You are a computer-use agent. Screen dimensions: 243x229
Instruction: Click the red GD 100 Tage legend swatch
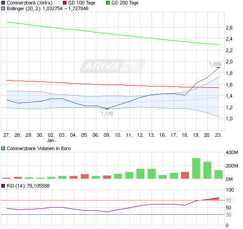65,3
